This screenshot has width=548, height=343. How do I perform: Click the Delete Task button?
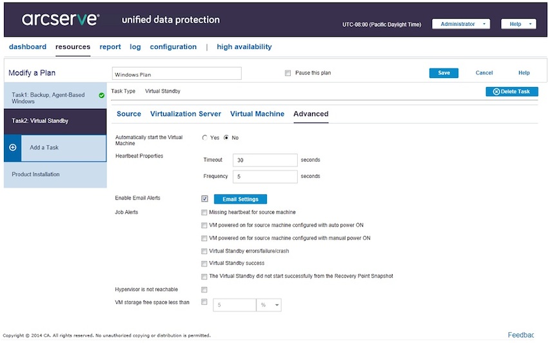click(512, 92)
